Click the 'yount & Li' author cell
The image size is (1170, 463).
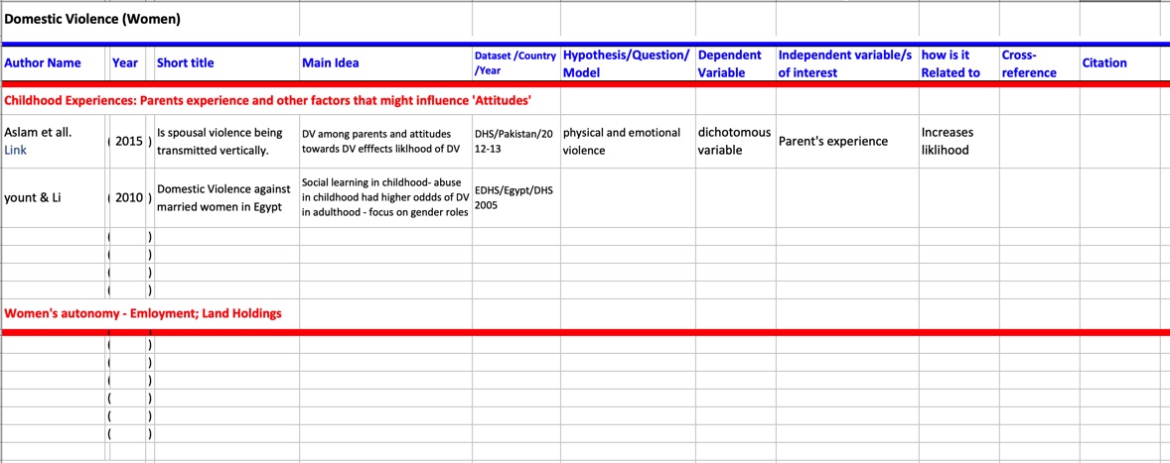pyautogui.click(x=33, y=197)
